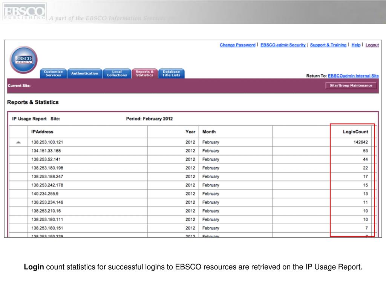Open EBSCOadmin Security link
386x290 pixels.
[283, 45]
